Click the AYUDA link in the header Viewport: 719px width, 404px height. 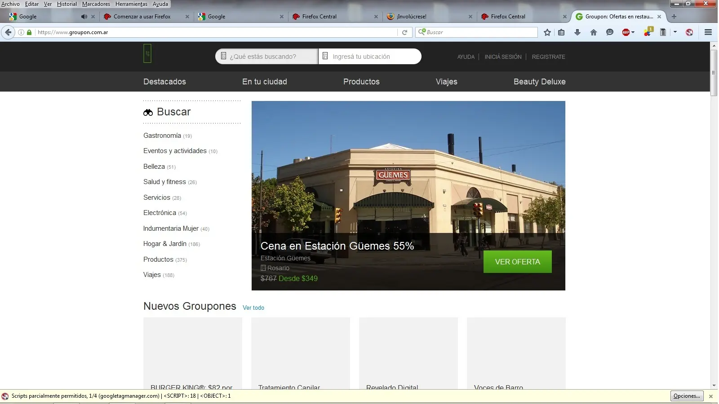point(466,57)
